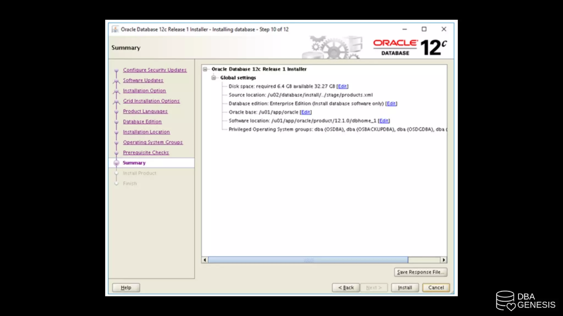This screenshot has width=563, height=316.
Task: Click the Edit link for Database edition
Action: click(391, 103)
